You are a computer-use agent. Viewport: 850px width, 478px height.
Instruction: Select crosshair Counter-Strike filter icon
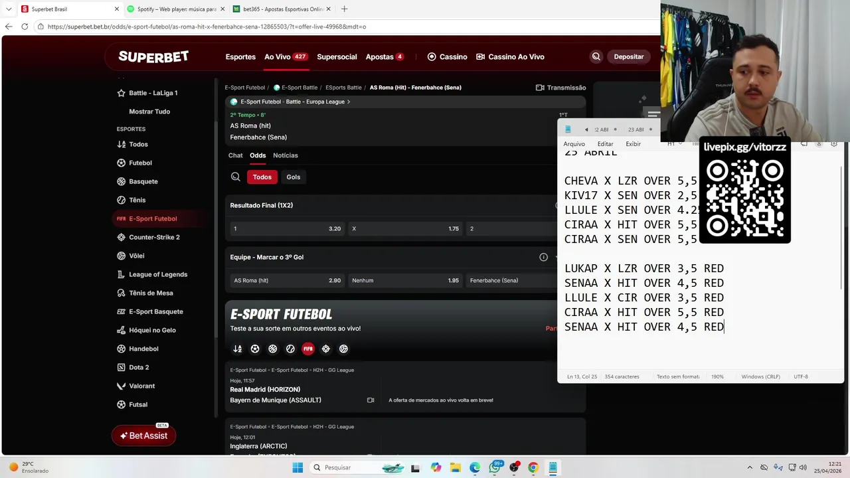[325, 349]
